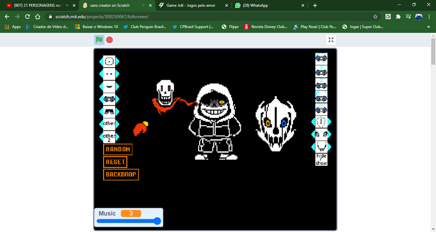
Task: Click the blue jacket tile in left panel
Action: coord(109,99)
